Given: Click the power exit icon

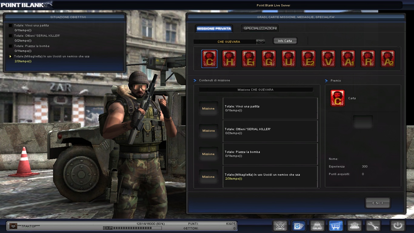Looking at the screenshot, I should click(398, 226).
